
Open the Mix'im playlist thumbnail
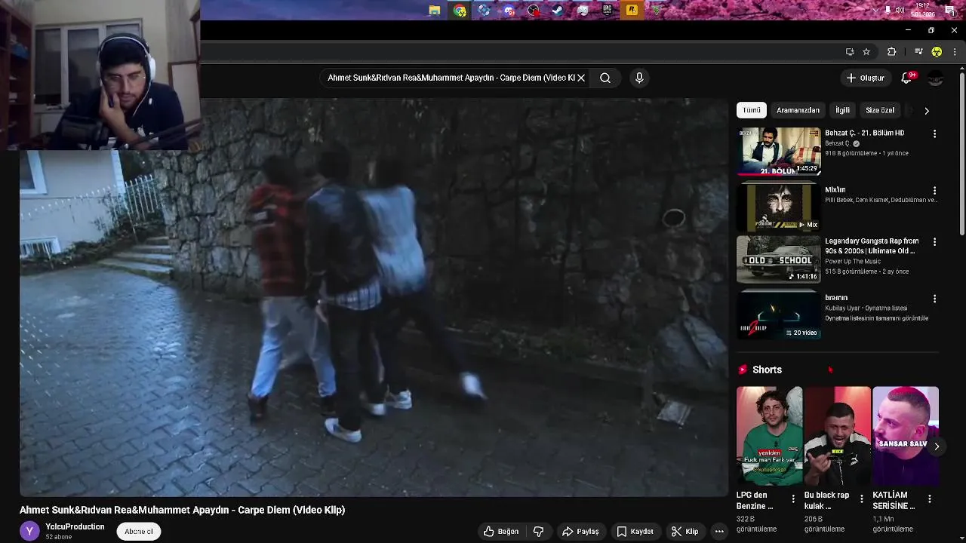click(x=778, y=208)
